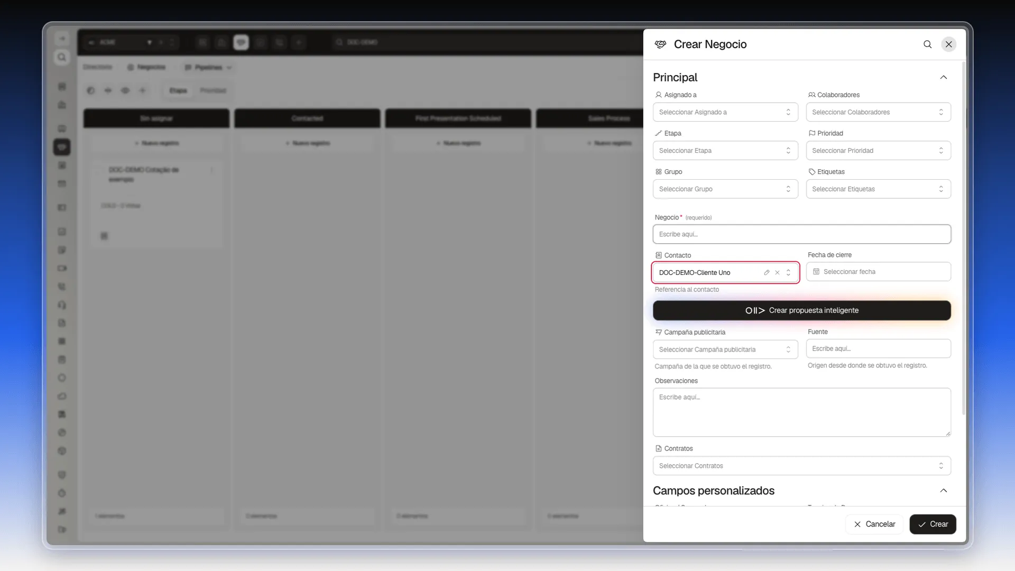
Task: Click the DOC-DEMO-Cliente Uno contact text
Action: point(694,273)
